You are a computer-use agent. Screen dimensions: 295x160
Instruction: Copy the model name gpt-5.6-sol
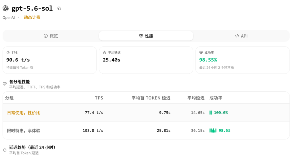pyautogui.click(x=59, y=8)
